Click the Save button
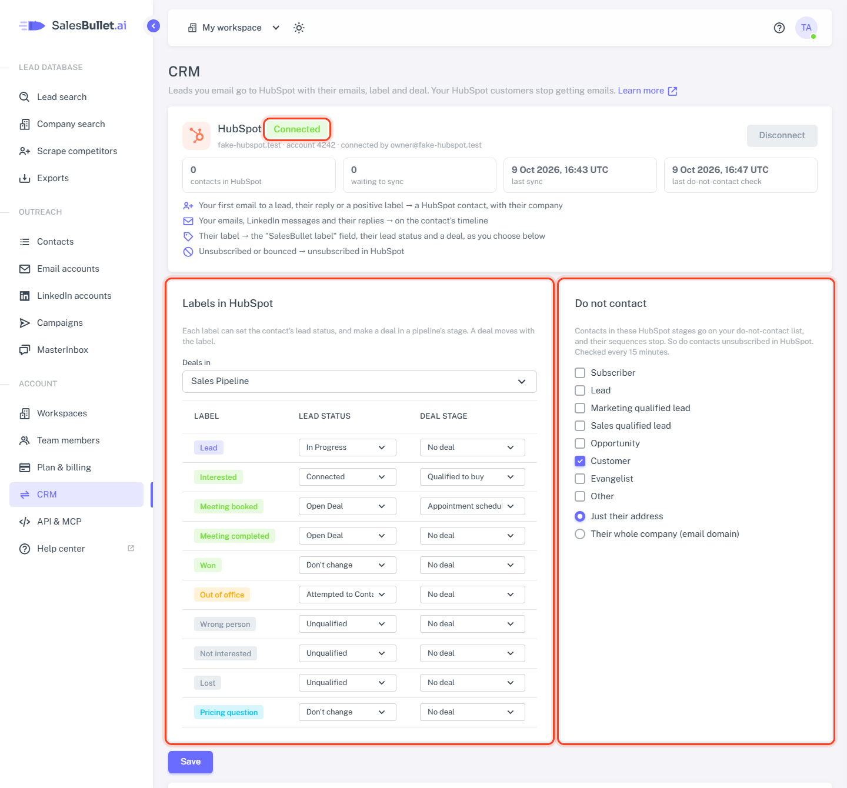This screenshot has width=847, height=788. pos(191,762)
